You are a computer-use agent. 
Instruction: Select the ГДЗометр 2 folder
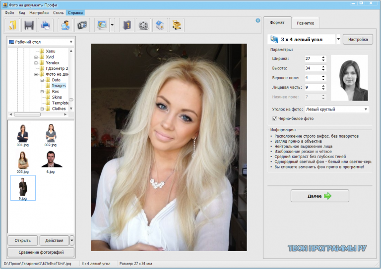pyautogui.click(x=57, y=68)
